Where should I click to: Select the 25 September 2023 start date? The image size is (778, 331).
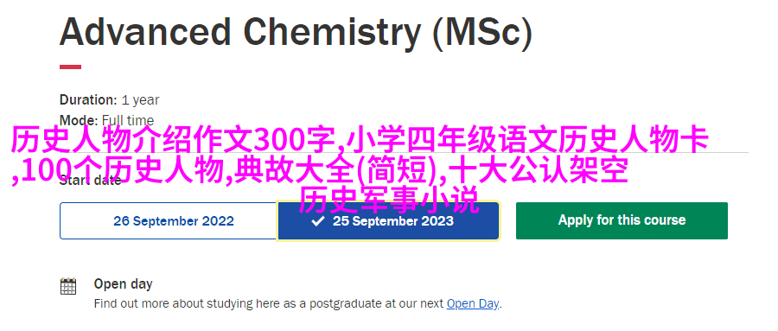tap(388, 221)
